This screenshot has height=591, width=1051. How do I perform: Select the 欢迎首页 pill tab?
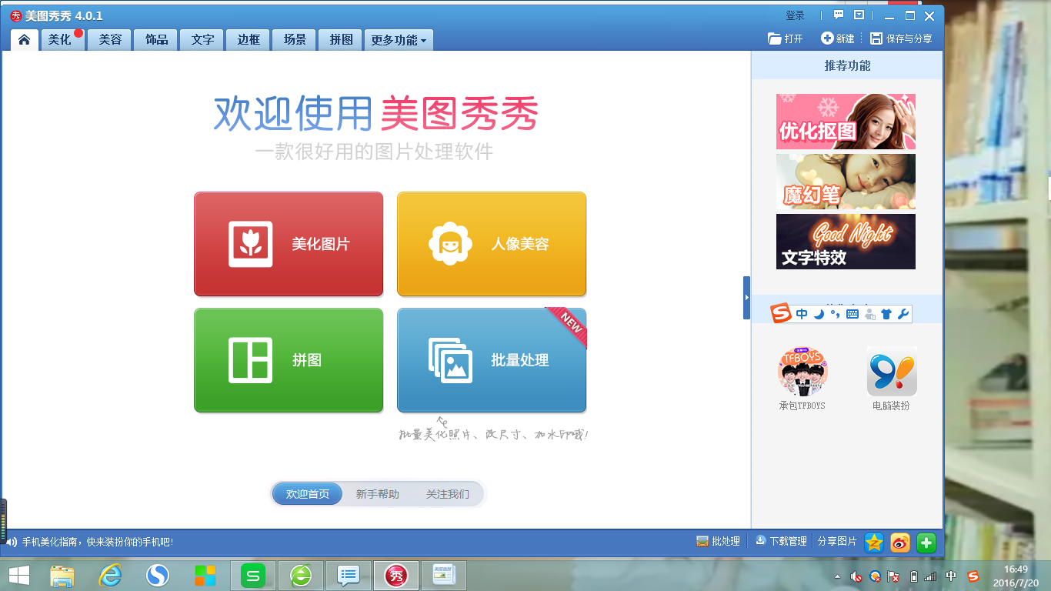tap(308, 494)
